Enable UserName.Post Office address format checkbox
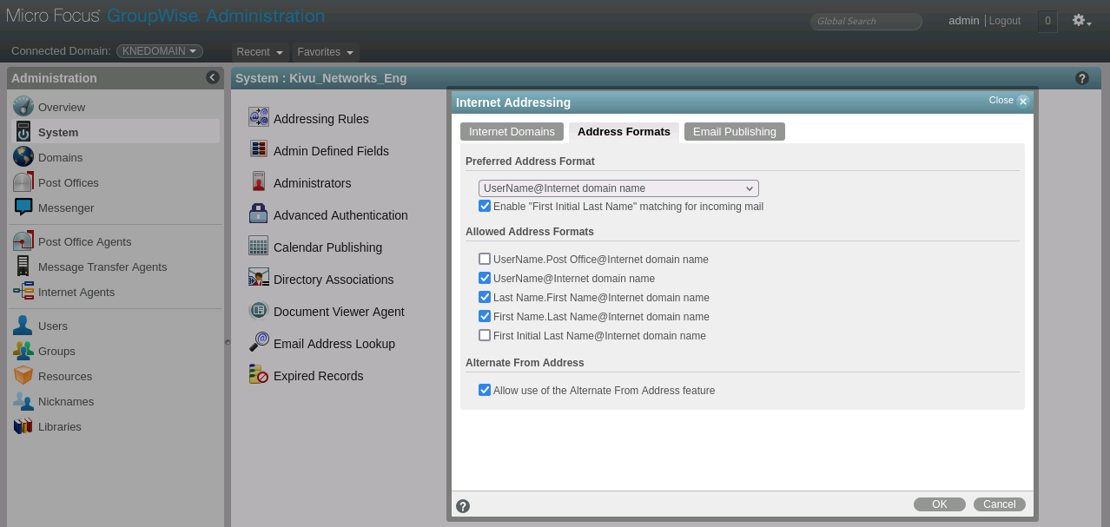This screenshot has width=1110, height=527. [485, 259]
